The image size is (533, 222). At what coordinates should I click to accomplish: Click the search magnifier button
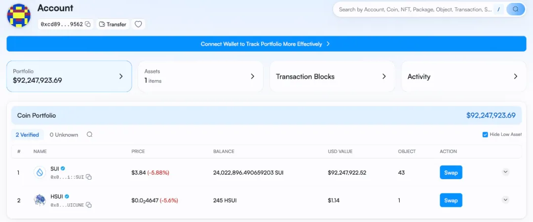(516, 9)
